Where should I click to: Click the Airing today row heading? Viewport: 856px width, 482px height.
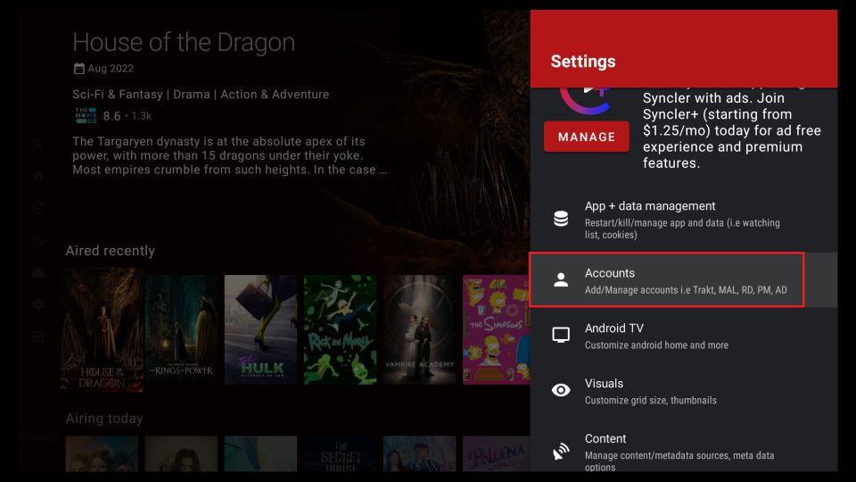(x=104, y=419)
